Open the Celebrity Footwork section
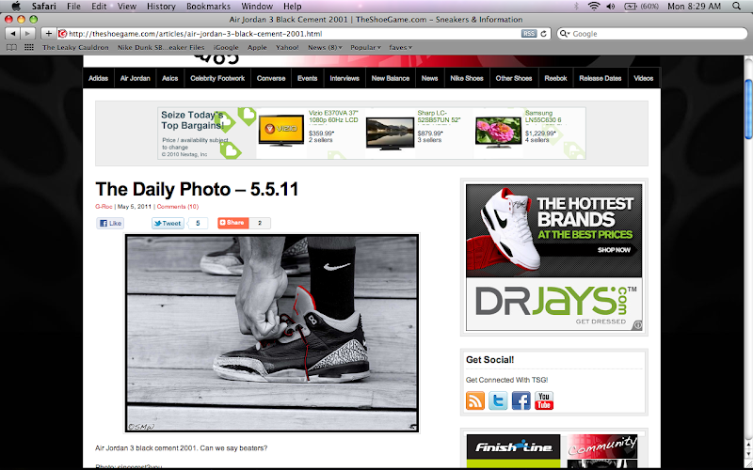This screenshot has width=753, height=470. pos(217,78)
